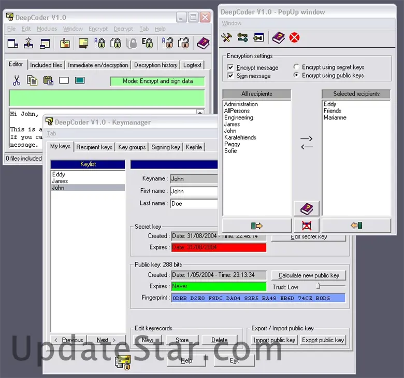
Task: Open help book icon in main toolbar
Action: pos(203,43)
